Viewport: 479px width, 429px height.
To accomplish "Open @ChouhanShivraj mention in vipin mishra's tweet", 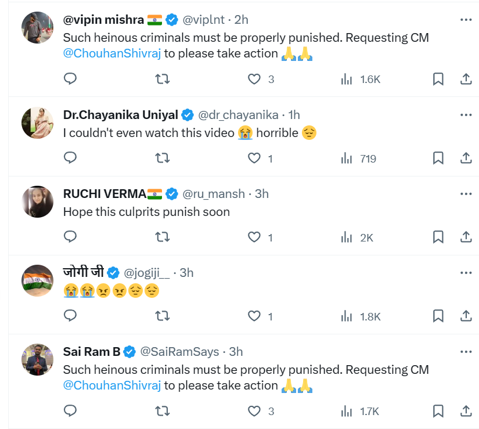I will [112, 53].
